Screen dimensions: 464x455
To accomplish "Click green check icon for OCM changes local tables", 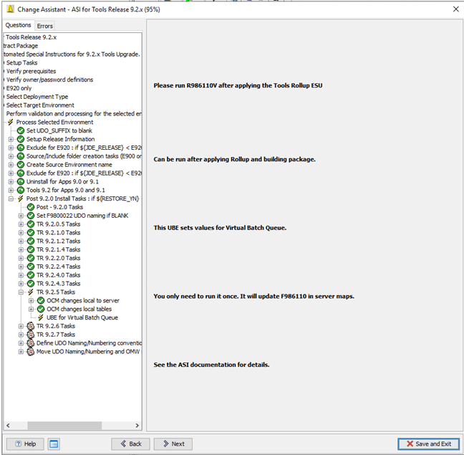I will (41, 309).
